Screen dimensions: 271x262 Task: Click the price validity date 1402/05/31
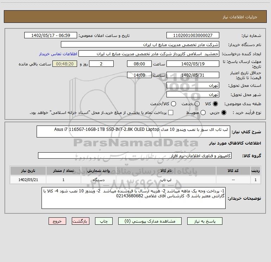pyautogui.click(x=193, y=75)
